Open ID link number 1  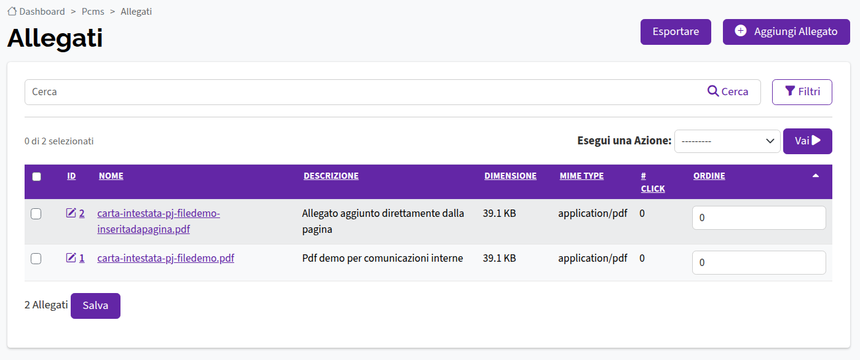82,258
